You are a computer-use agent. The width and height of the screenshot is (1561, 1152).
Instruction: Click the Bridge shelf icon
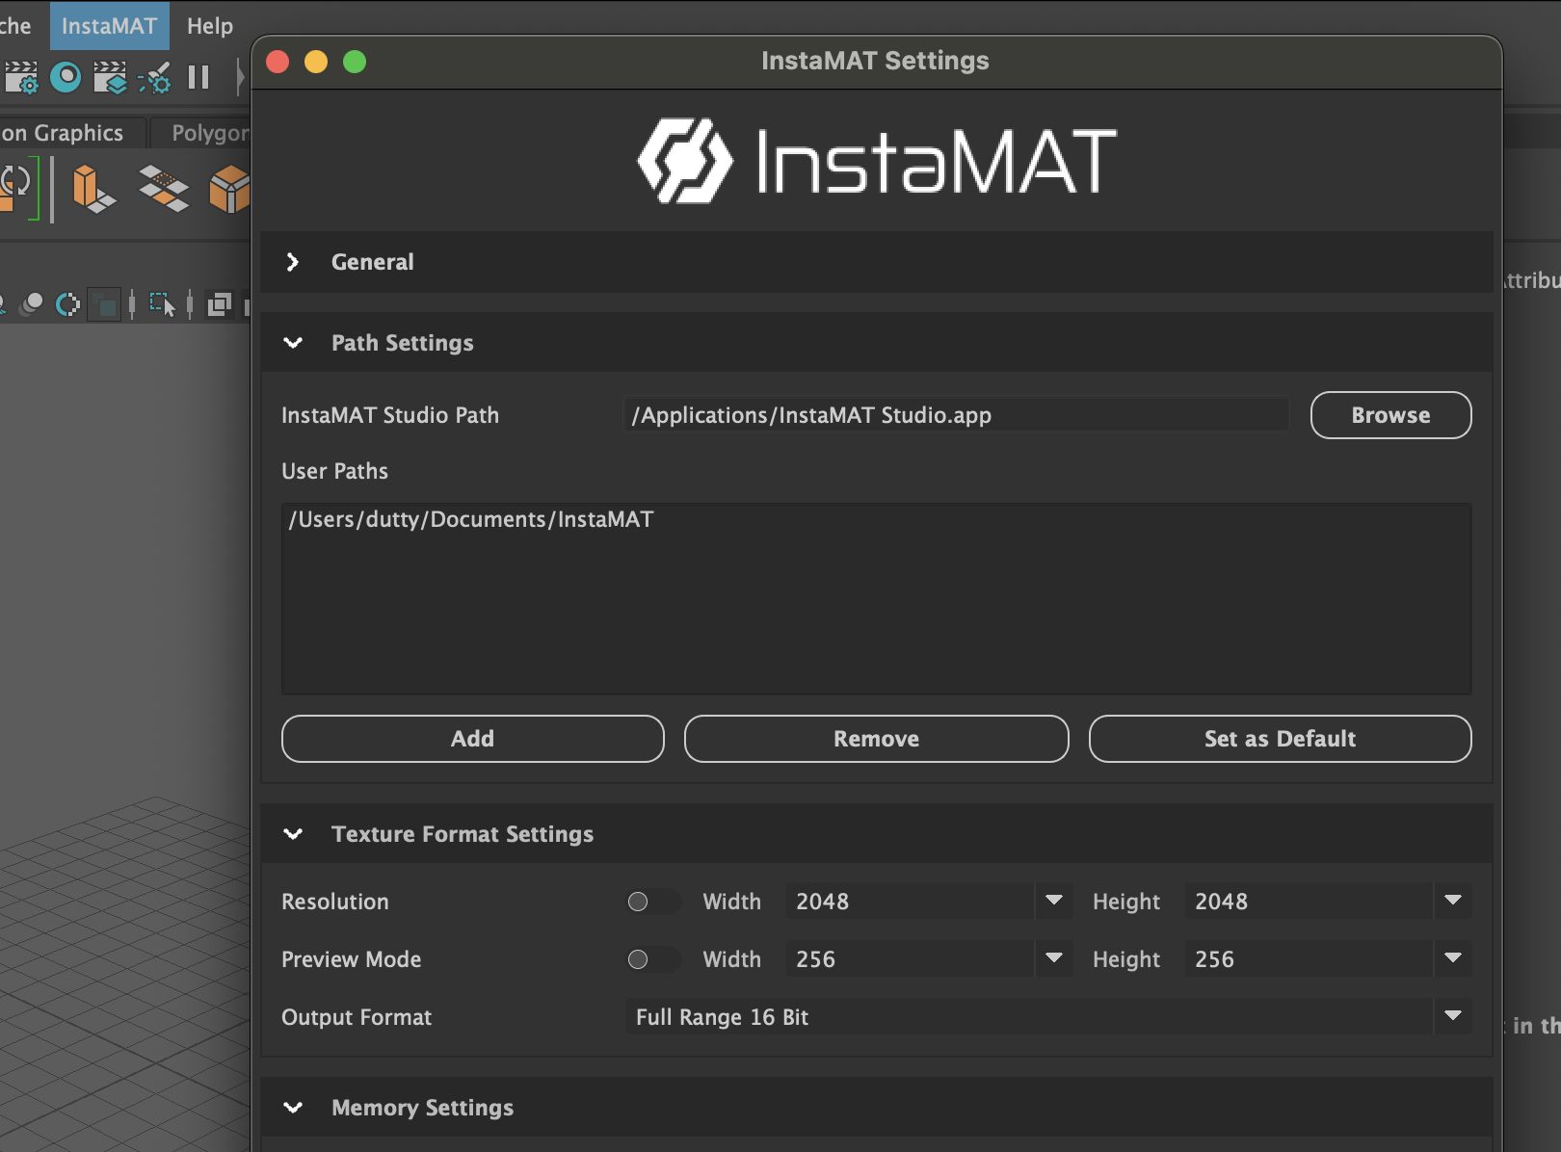coord(163,188)
